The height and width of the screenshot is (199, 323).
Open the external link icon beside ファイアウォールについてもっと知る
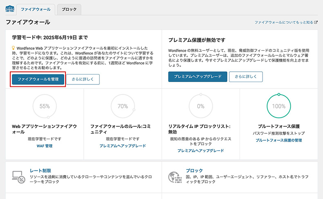[316, 22]
